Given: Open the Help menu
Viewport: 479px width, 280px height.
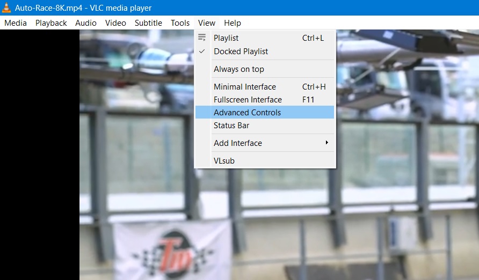Looking at the screenshot, I should coord(232,23).
